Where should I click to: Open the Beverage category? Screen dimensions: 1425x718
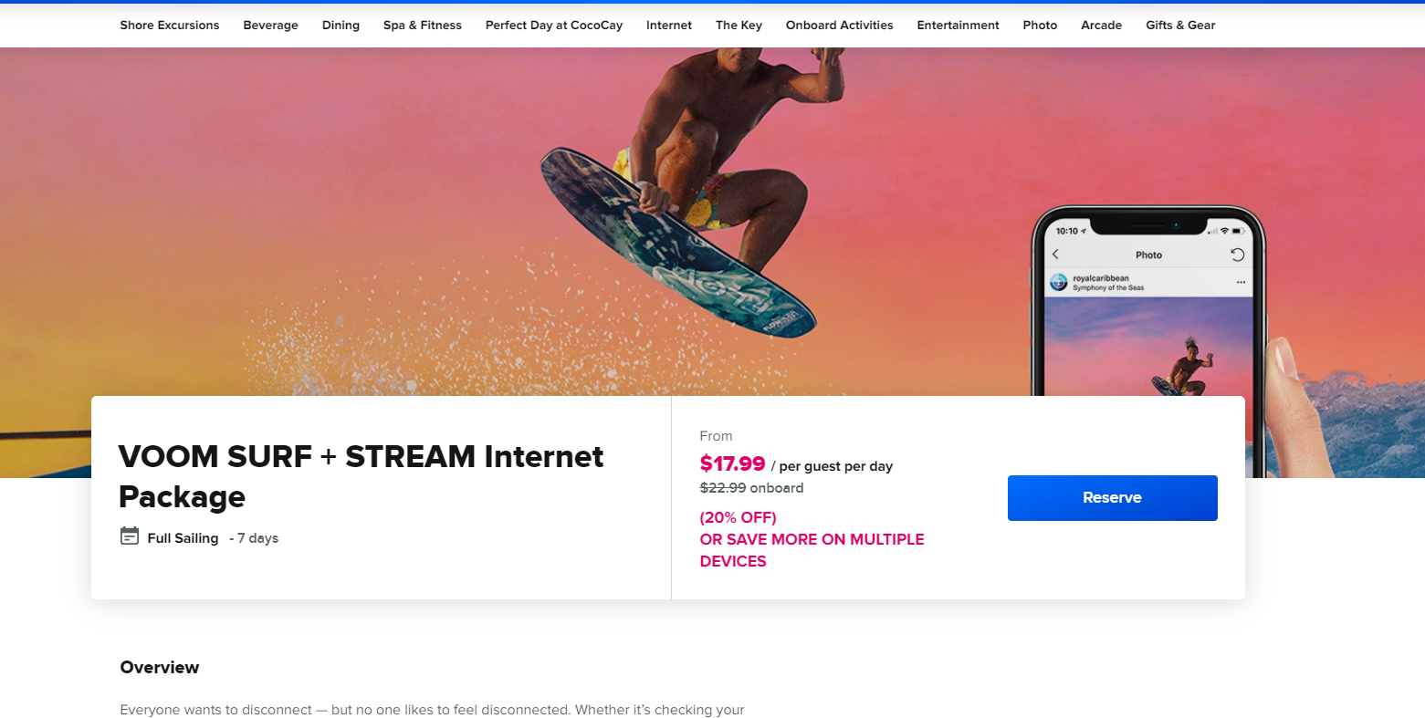pos(270,26)
